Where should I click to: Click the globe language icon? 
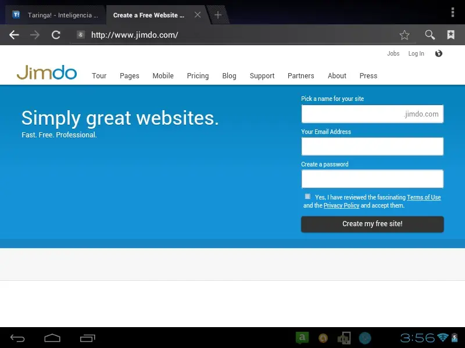pos(439,53)
